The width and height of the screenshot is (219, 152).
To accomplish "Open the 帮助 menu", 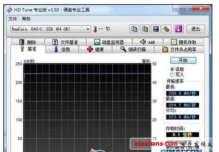I will coord(26,19).
